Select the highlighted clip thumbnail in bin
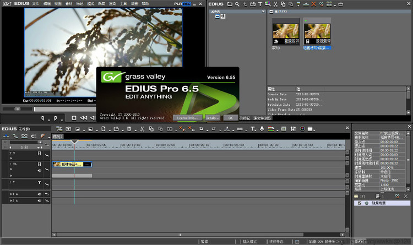413x245 pixels. (317, 34)
